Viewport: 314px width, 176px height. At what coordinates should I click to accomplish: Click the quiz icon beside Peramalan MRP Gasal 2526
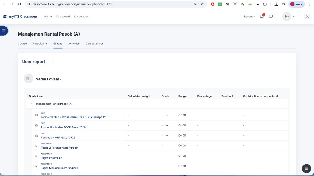tap(36, 136)
